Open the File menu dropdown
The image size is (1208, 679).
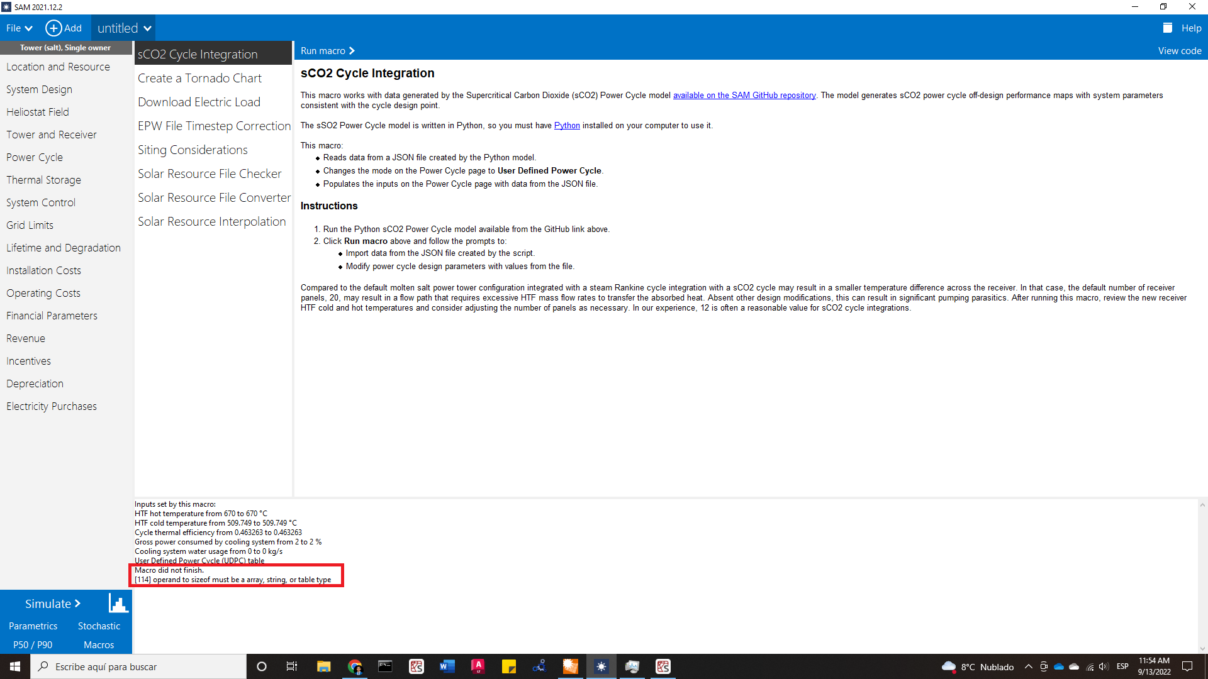click(x=19, y=28)
